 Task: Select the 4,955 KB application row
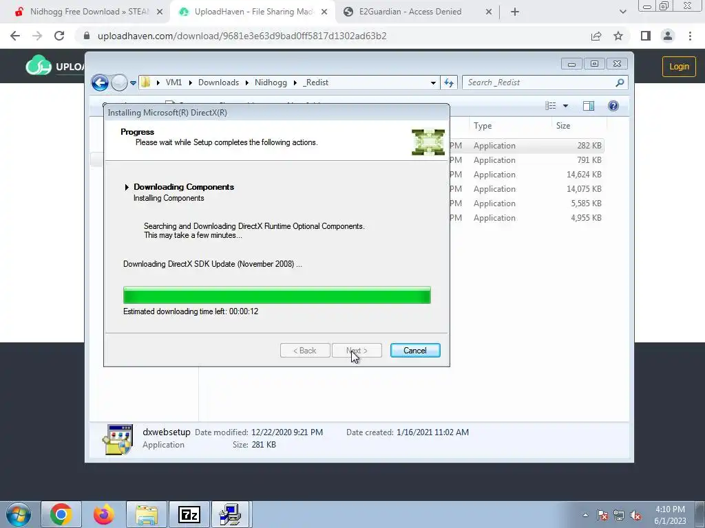pos(527,217)
